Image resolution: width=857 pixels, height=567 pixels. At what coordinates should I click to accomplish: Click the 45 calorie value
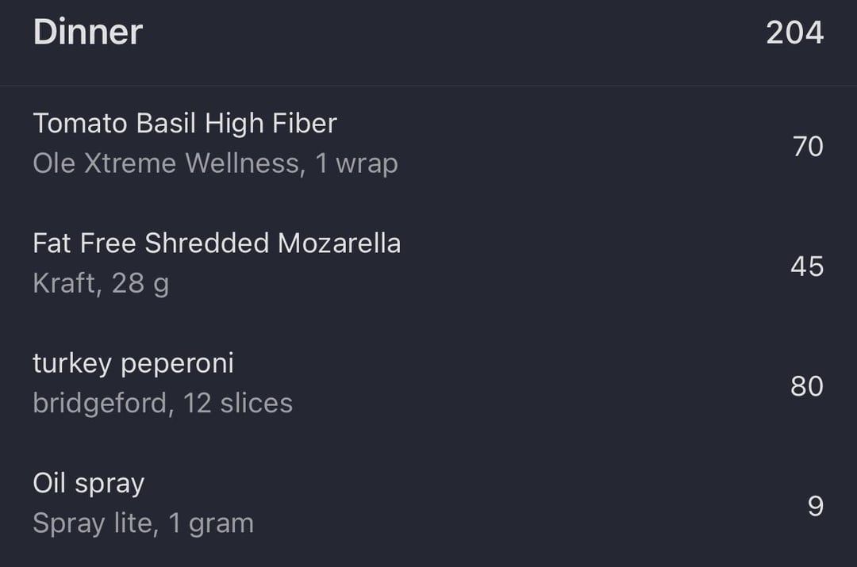click(x=807, y=266)
